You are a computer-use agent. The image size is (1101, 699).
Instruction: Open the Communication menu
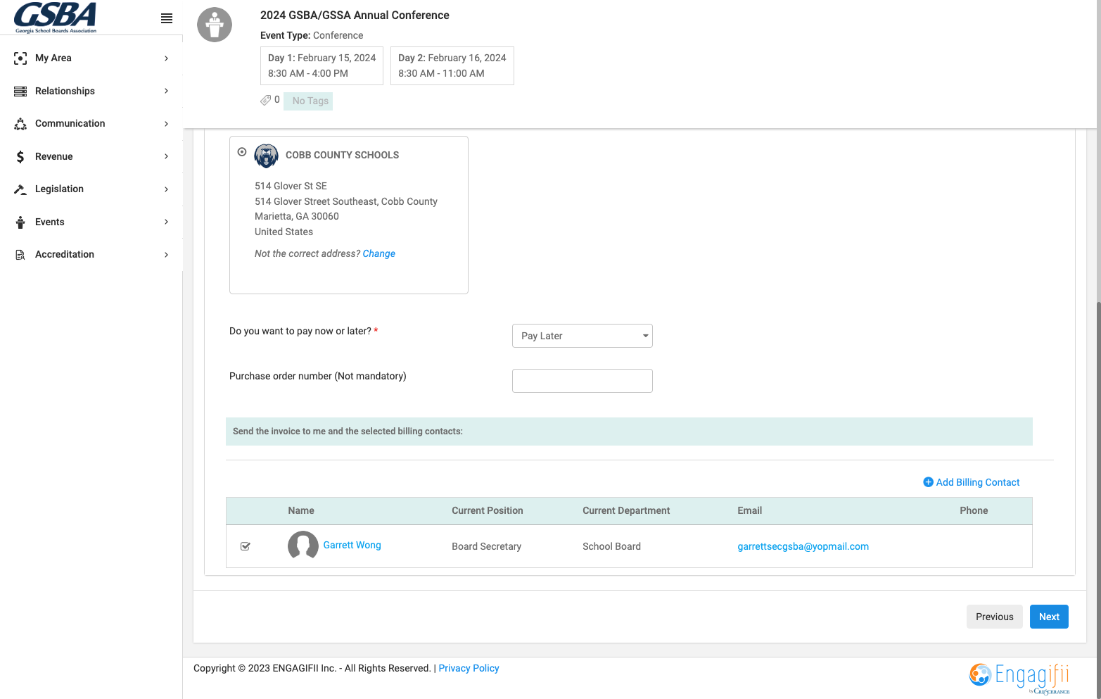point(91,124)
